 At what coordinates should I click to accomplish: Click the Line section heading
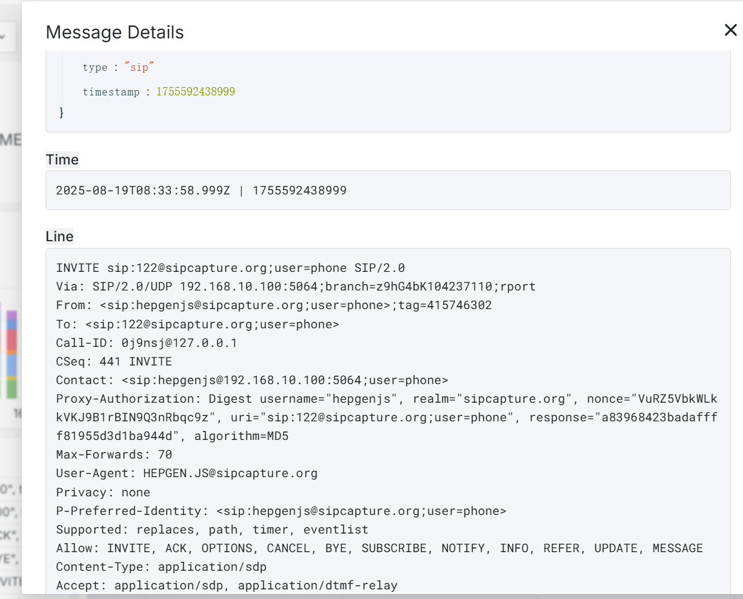(59, 236)
